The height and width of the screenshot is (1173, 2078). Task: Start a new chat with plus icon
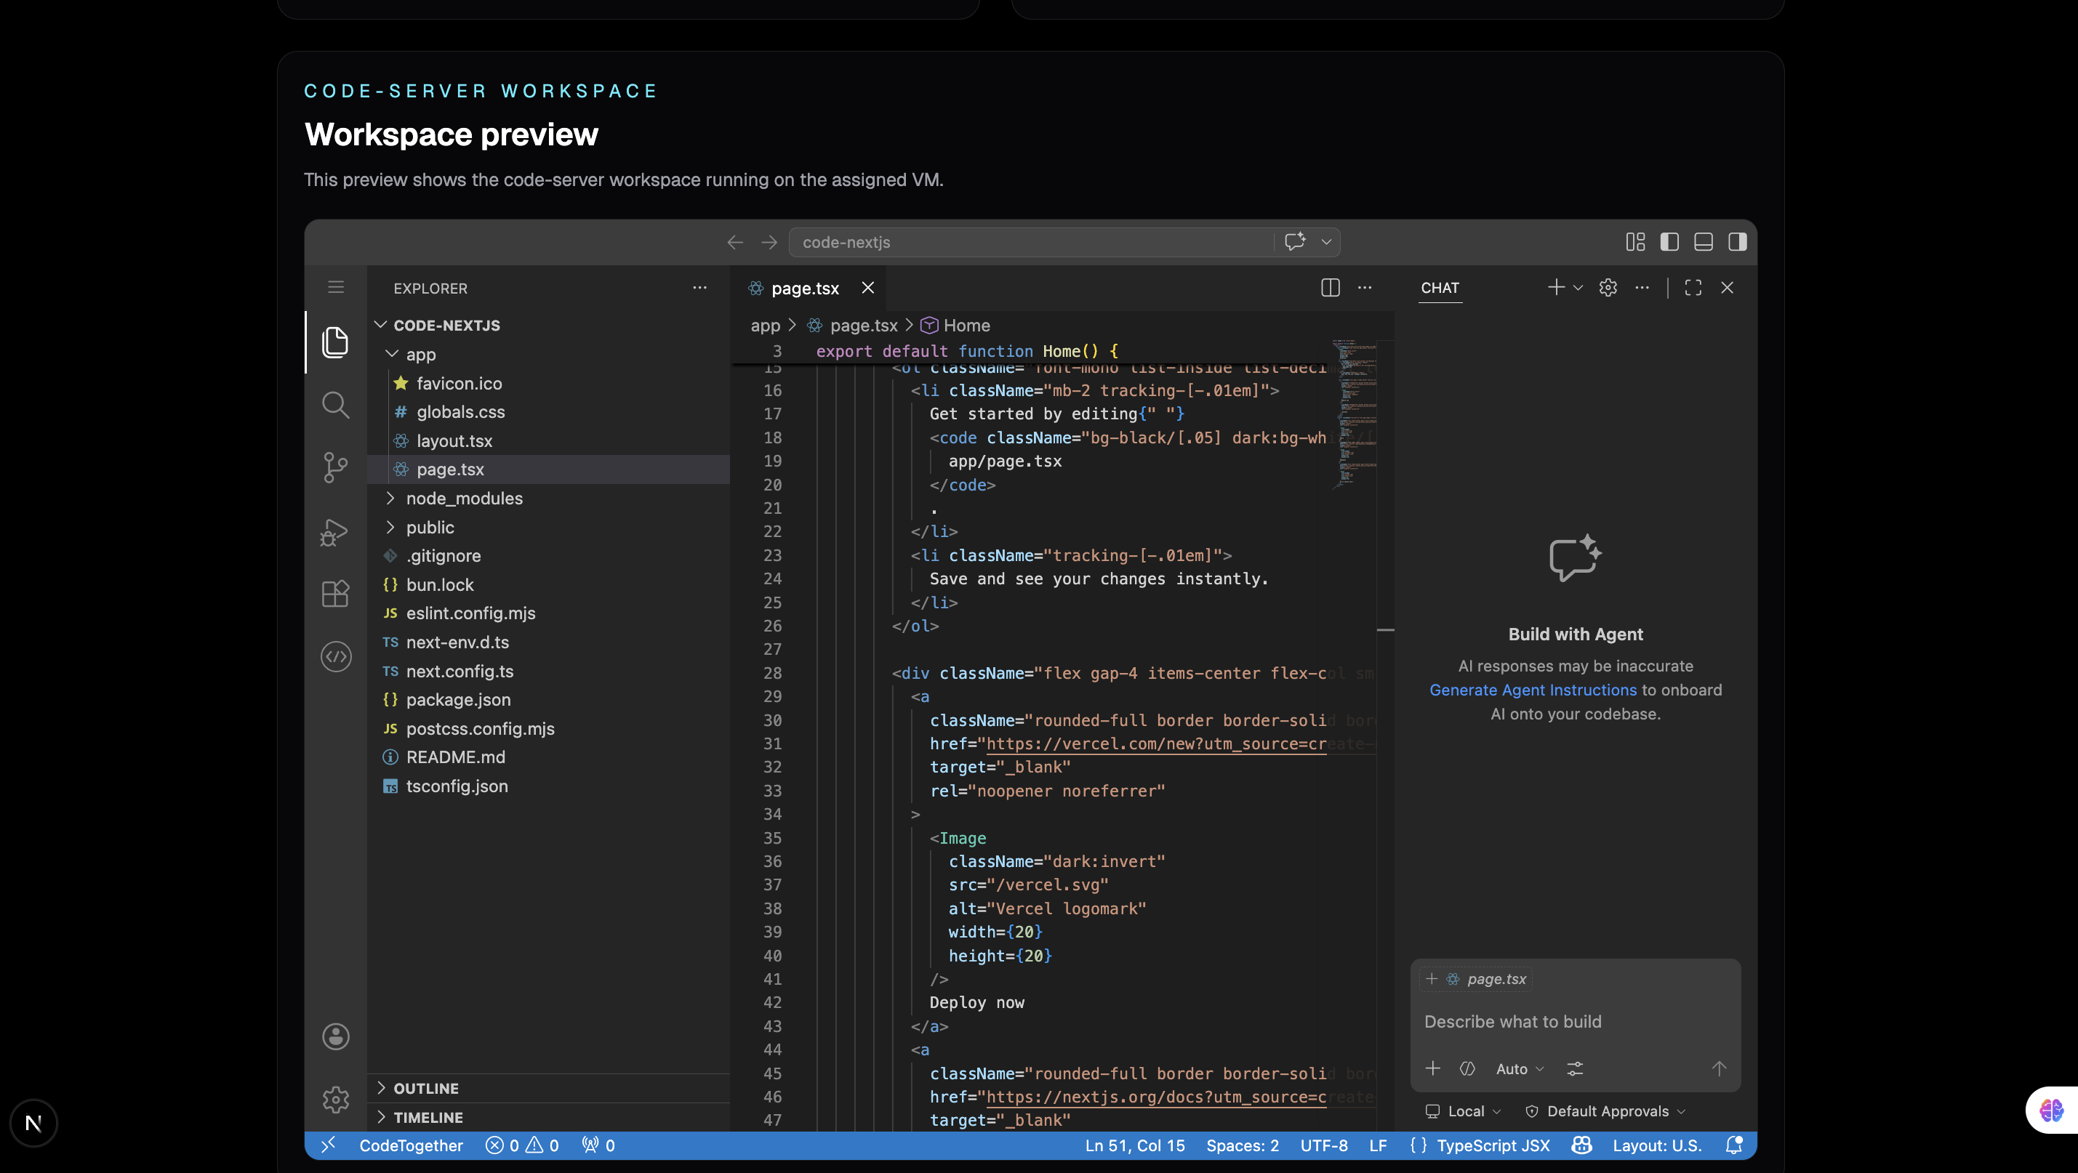pos(1556,288)
